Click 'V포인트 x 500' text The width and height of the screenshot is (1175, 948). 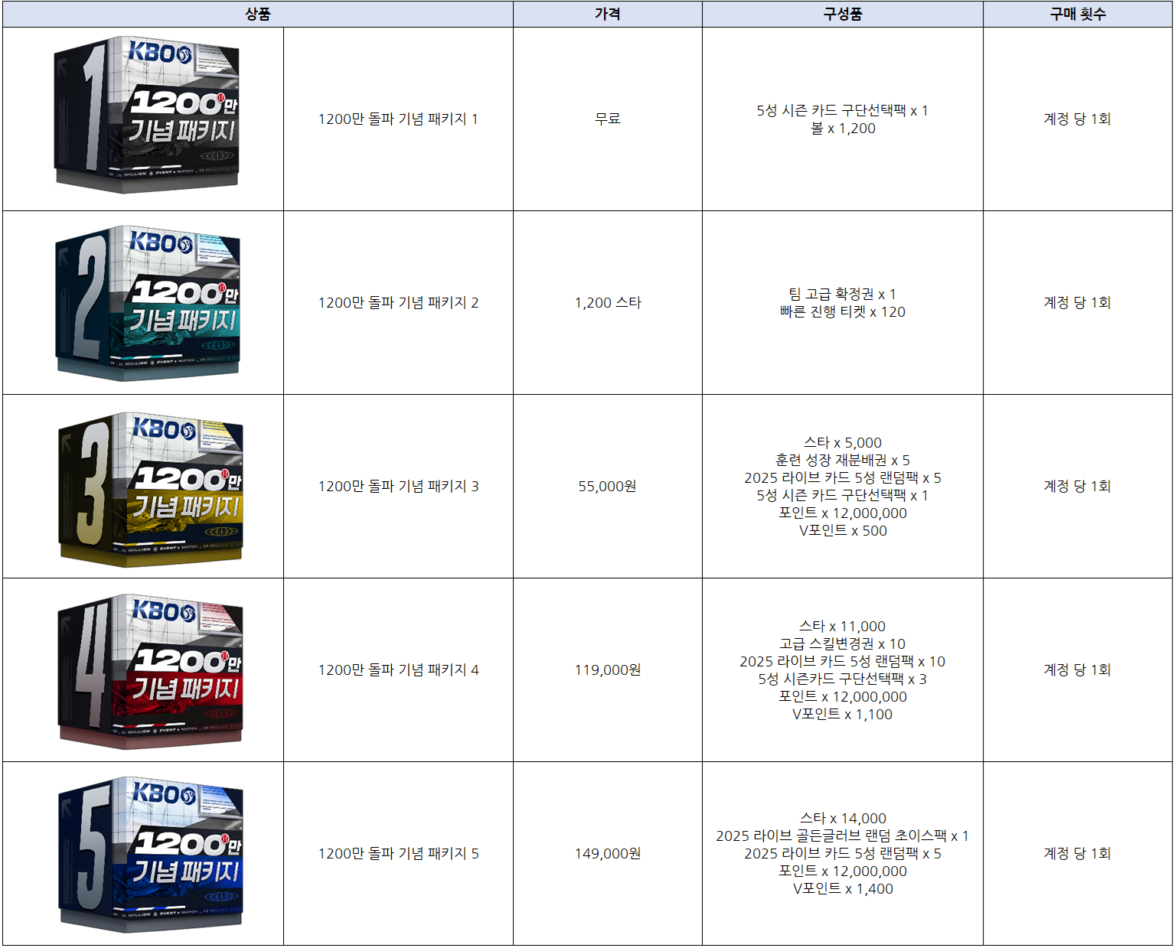click(x=843, y=531)
